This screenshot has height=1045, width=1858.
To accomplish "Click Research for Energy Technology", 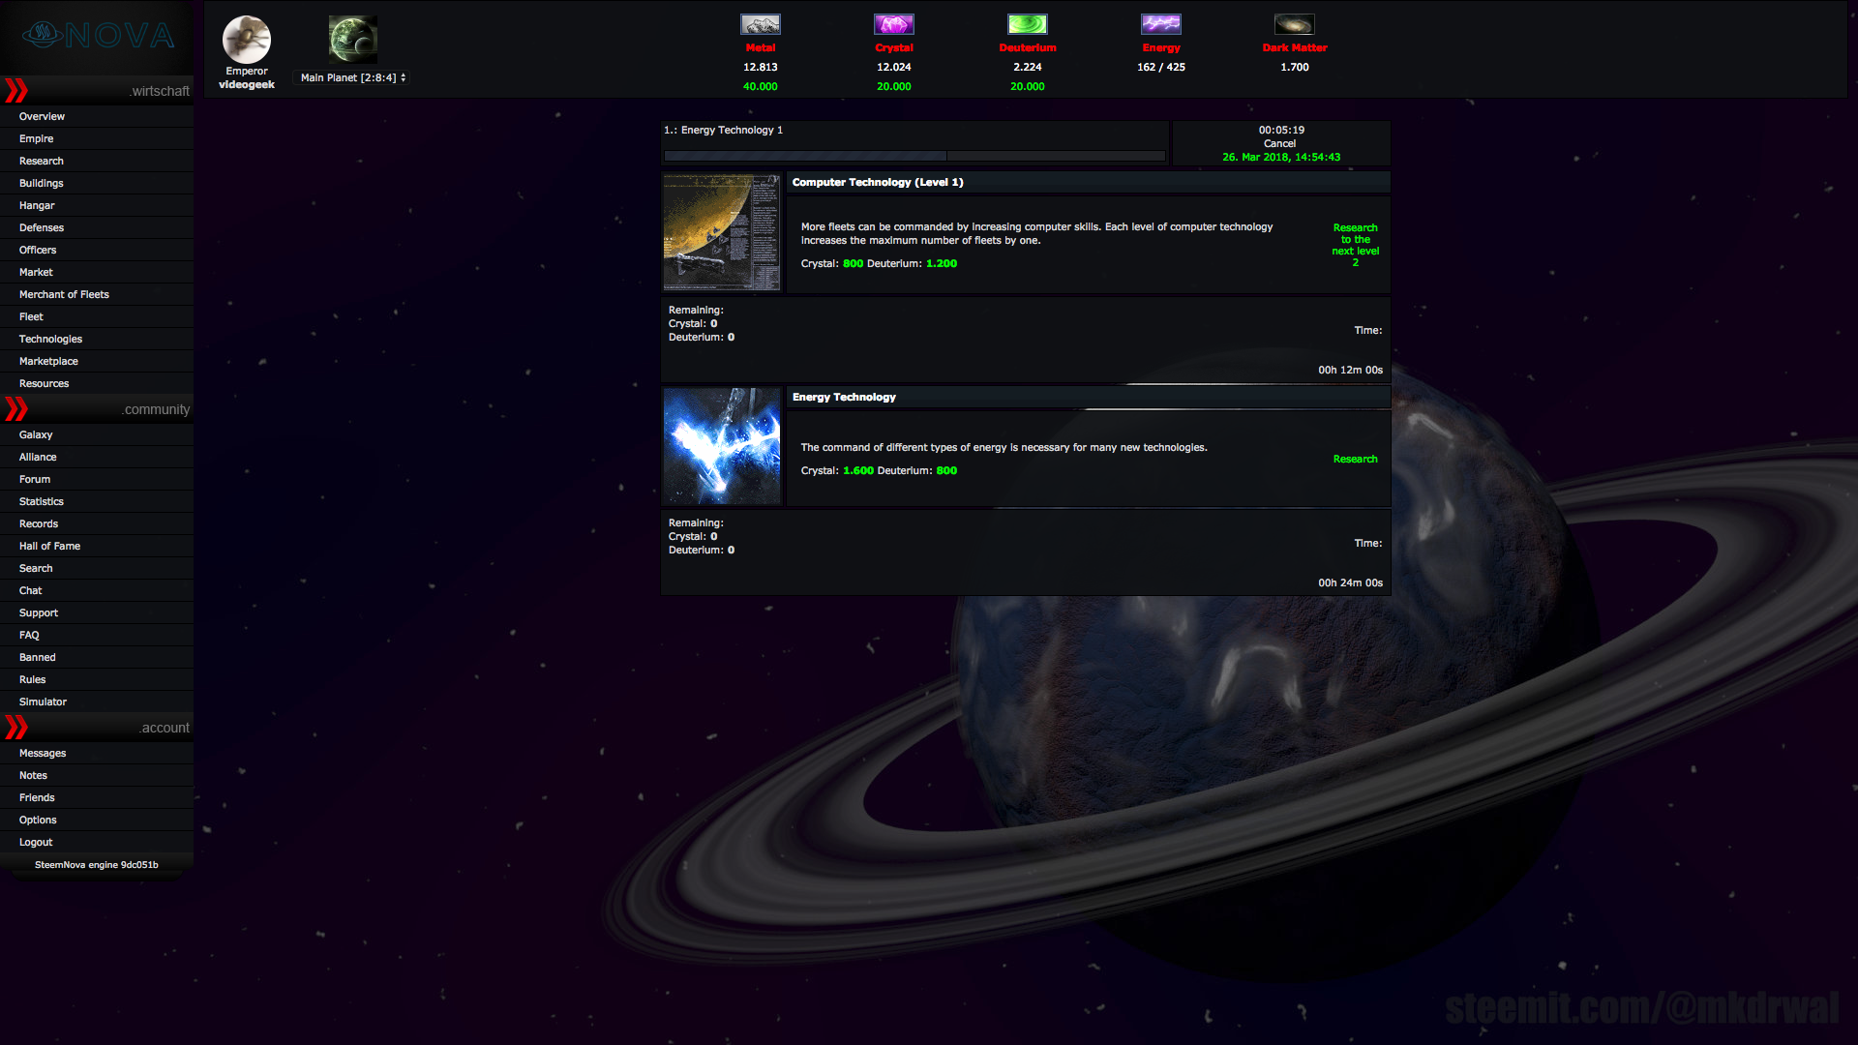I will coord(1355,459).
